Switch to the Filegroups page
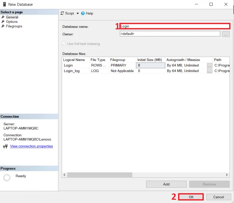The height and width of the screenshot is (203, 234). pyautogui.click(x=14, y=26)
